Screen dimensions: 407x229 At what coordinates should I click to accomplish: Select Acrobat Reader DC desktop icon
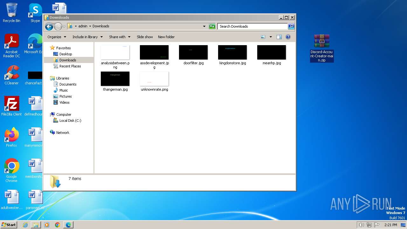click(x=11, y=46)
